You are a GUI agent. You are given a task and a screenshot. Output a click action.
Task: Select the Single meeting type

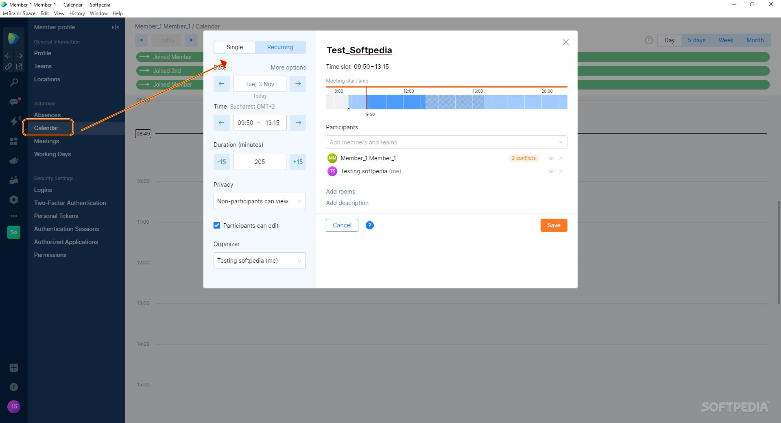click(x=235, y=47)
